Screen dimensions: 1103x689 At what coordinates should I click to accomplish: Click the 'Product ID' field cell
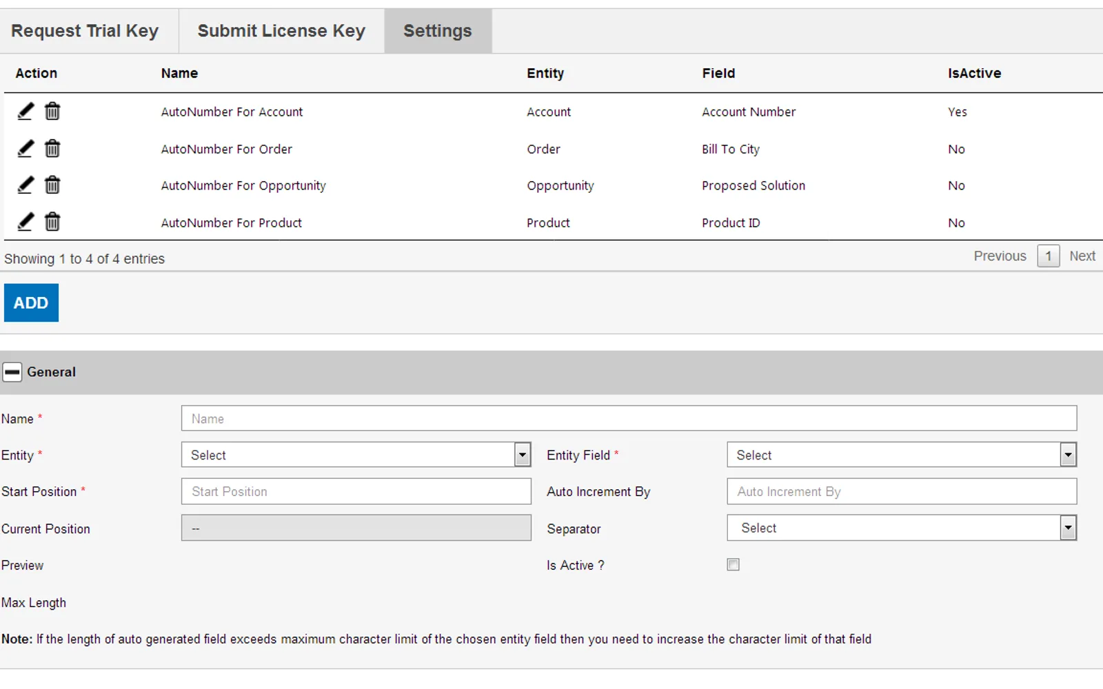click(731, 223)
